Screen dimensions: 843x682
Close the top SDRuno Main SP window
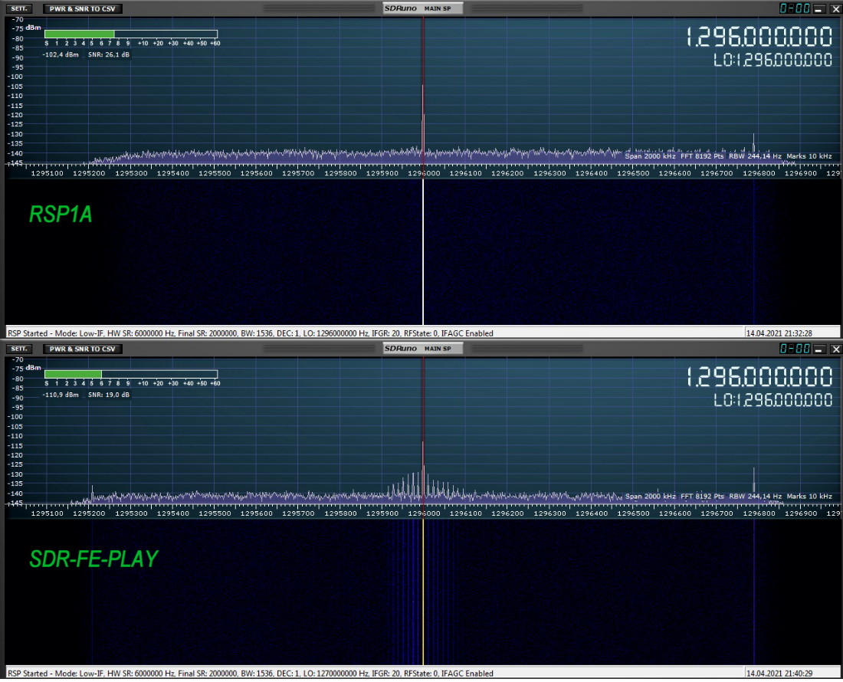coord(836,9)
